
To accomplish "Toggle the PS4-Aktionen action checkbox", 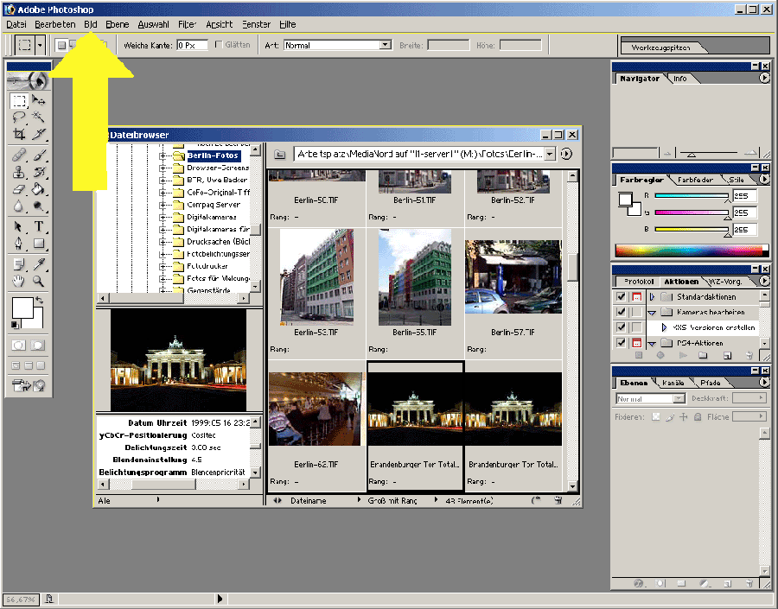I will 620,344.
